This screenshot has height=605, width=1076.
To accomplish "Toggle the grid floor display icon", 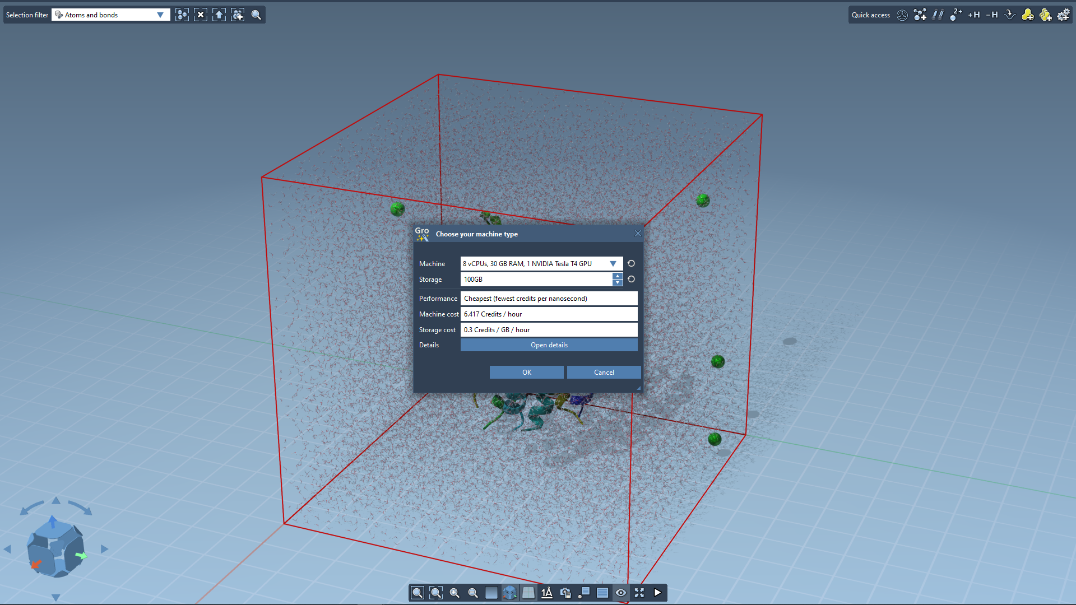I will coord(528,593).
